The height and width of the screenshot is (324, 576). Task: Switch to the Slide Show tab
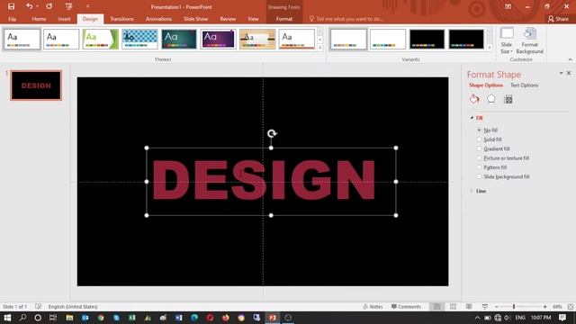pyautogui.click(x=196, y=19)
